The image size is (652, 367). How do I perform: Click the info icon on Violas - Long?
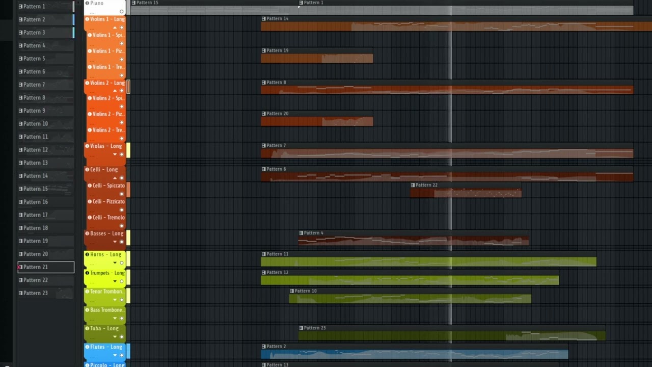[87, 146]
